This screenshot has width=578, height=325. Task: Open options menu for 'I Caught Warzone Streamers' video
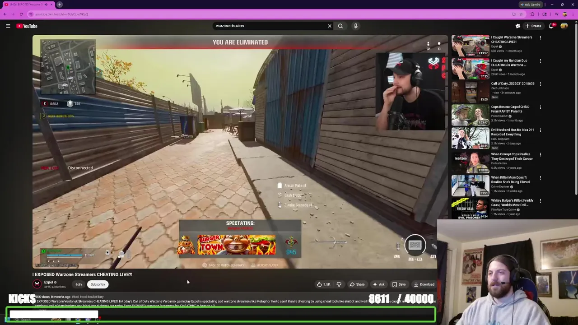(540, 37)
